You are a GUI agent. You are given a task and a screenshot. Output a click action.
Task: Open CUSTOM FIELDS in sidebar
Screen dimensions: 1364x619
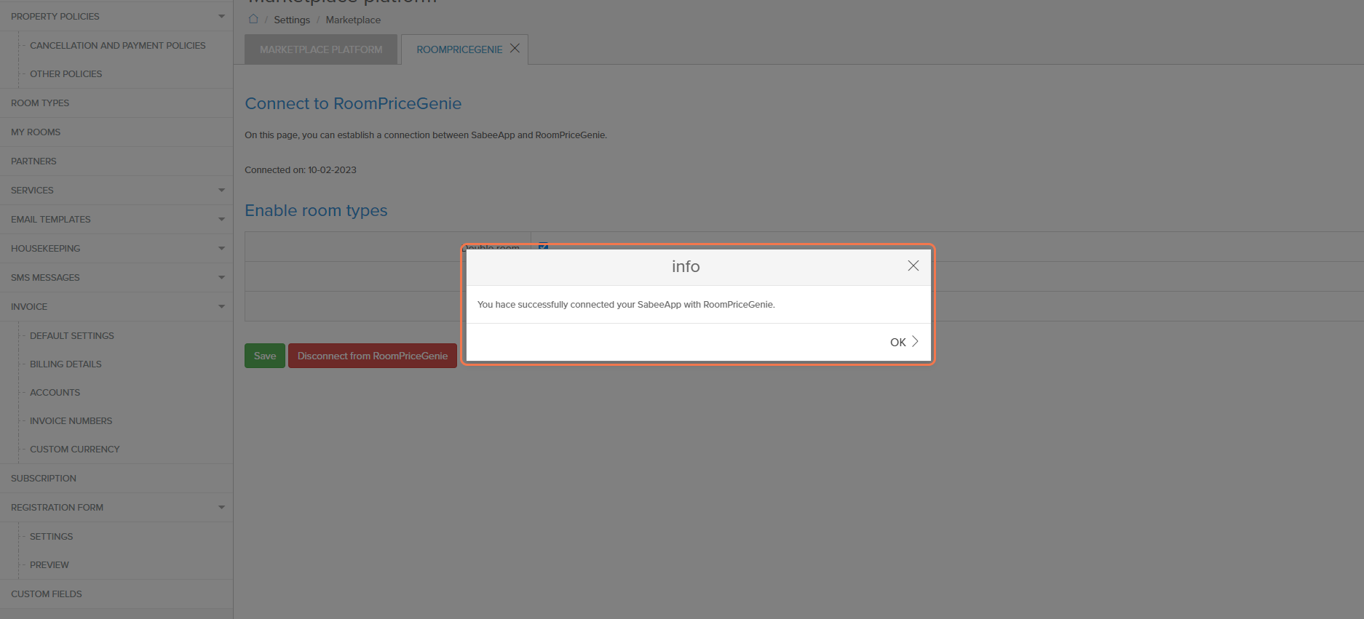[47, 594]
